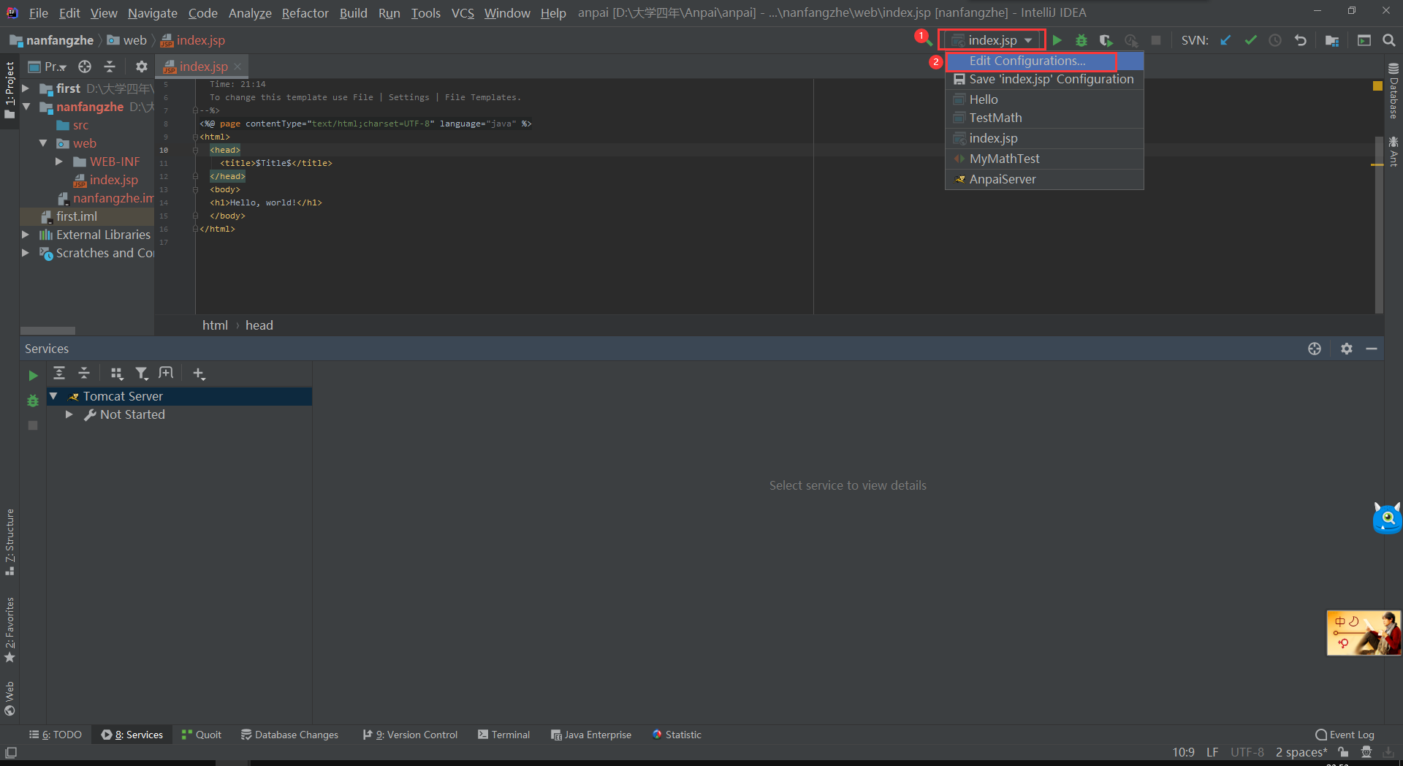The height and width of the screenshot is (766, 1403).
Task: Click the 'head' breadcrumb below the editor
Action: [x=259, y=325]
